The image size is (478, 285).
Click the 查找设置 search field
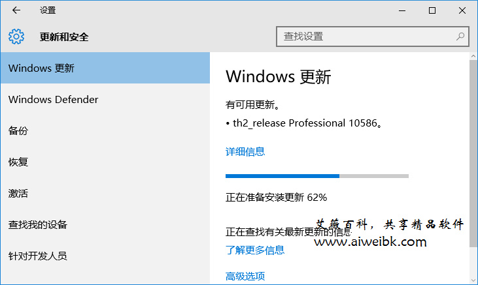pyautogui.click(x=373, y=37)
